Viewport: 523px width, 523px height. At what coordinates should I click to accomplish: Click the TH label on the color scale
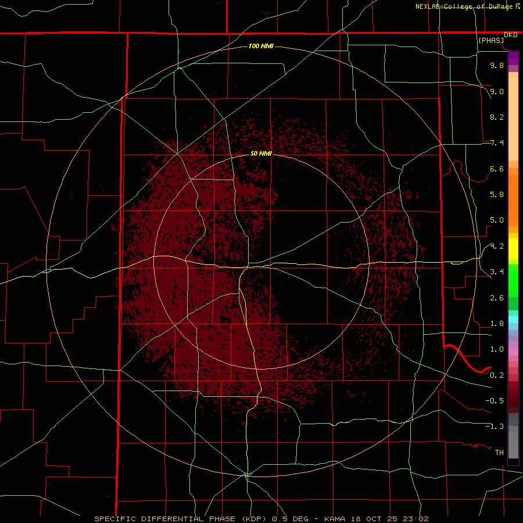pyautogui.click(x=499, y=453)
